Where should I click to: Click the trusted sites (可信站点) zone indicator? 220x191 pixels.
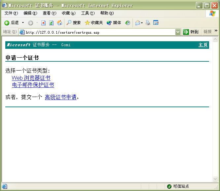pos(178,186)
